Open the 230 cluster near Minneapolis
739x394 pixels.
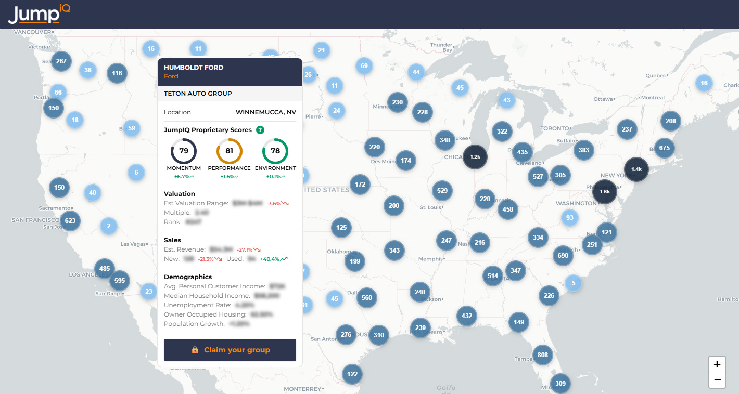(x=398, y=102)
